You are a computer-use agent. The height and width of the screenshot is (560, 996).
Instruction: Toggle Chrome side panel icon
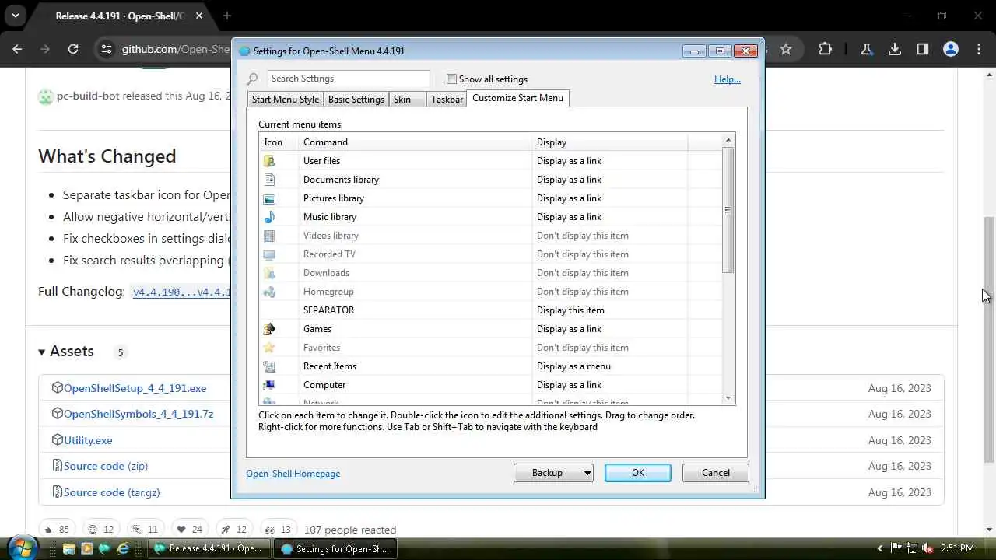[923, 49]
